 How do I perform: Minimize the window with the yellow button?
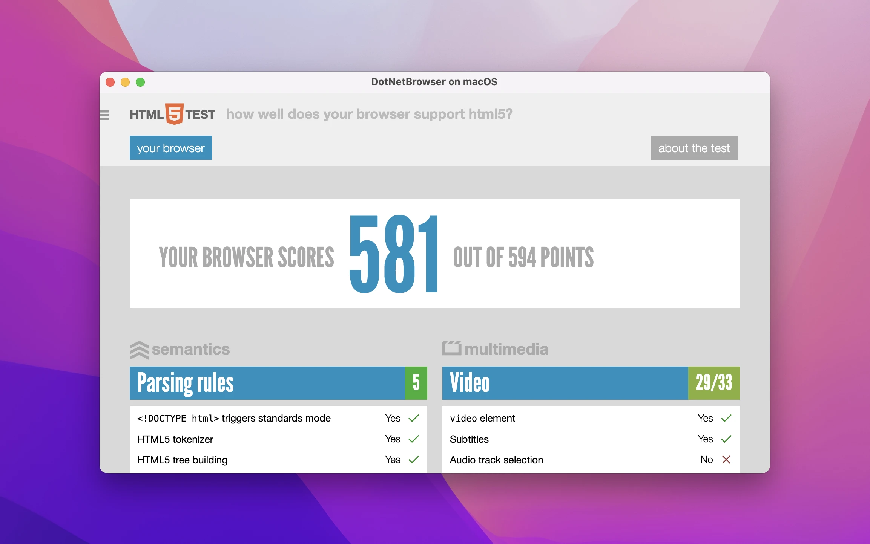[125, 82]
